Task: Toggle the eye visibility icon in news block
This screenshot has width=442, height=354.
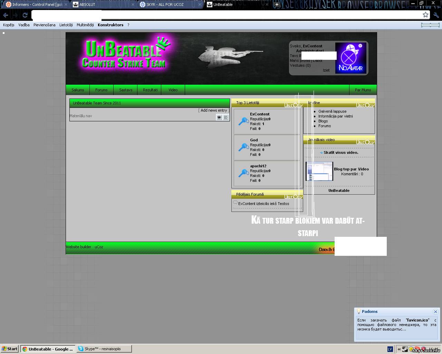Action: [x=219, y=118]
